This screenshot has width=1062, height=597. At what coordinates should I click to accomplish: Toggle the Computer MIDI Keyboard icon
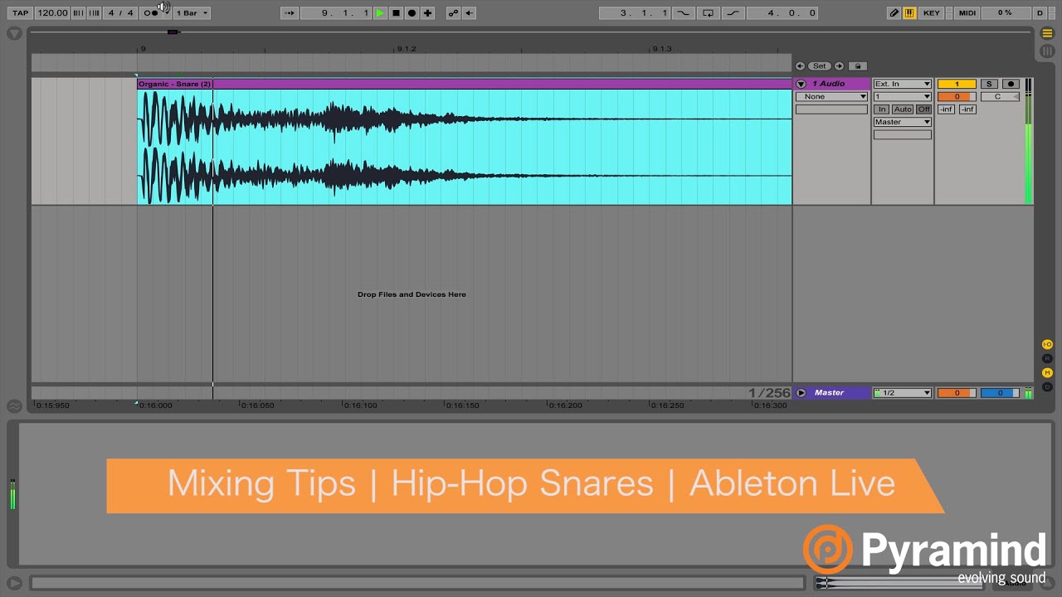pos(909,12)
